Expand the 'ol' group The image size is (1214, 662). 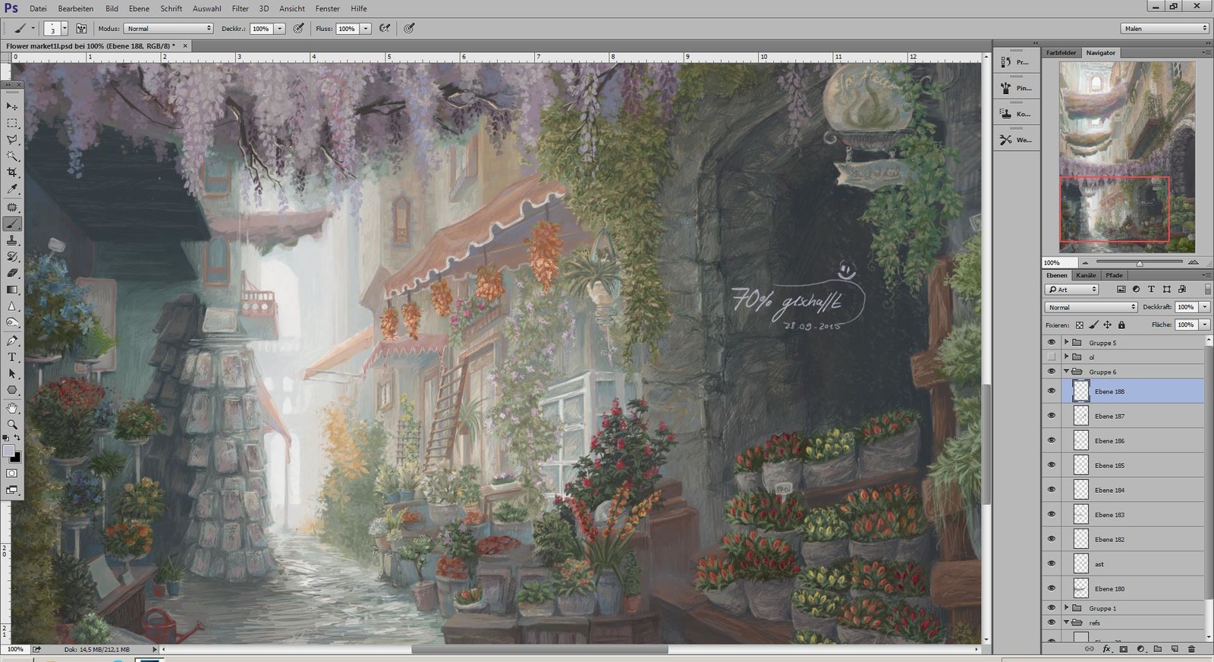point(1066,357)
